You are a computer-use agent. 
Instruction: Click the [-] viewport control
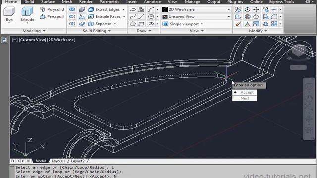14,40
